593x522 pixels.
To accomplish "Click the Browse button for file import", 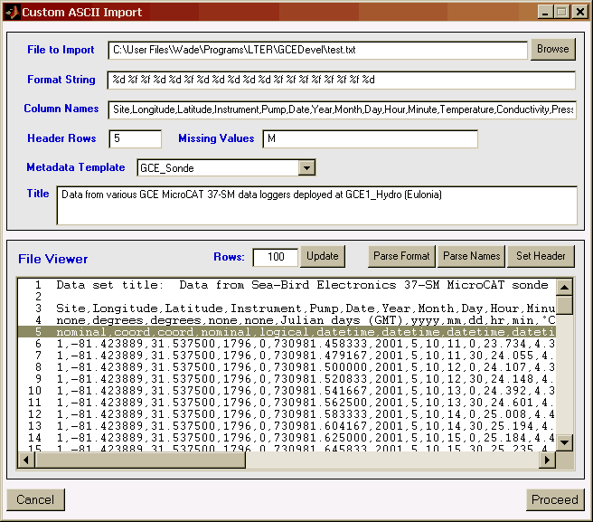I will coord(552,49).
